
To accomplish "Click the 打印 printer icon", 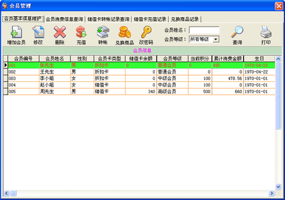I will 266,32.
